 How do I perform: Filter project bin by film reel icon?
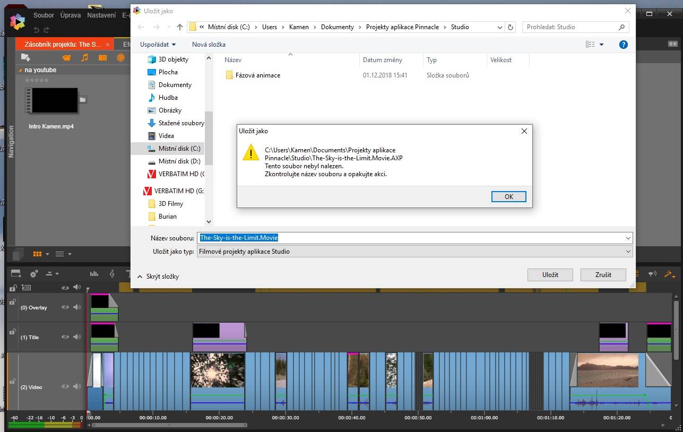tap(121, 57)
